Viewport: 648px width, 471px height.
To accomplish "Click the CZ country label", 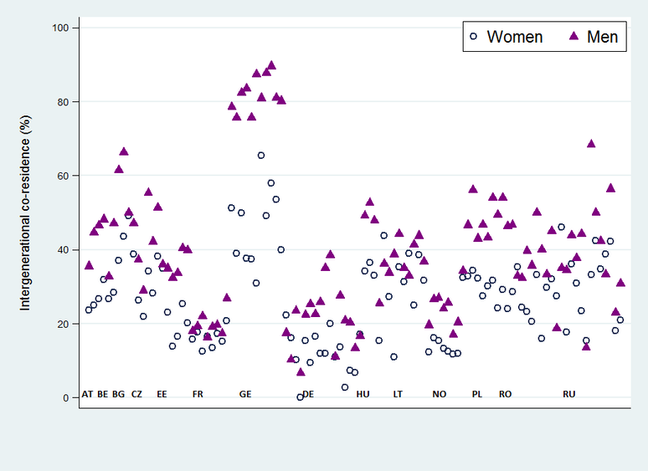I will [x=136, y=394].
